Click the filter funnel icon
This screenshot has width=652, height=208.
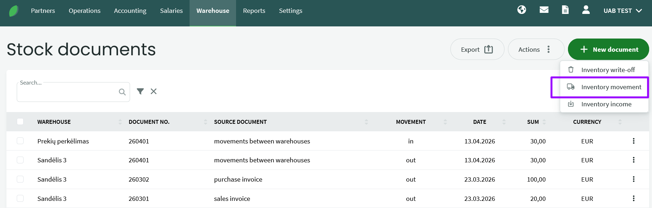[x=140, y=91]
